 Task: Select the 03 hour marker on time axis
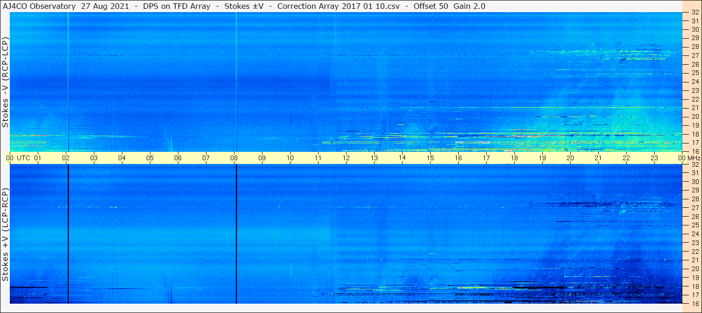coord(94,158)
